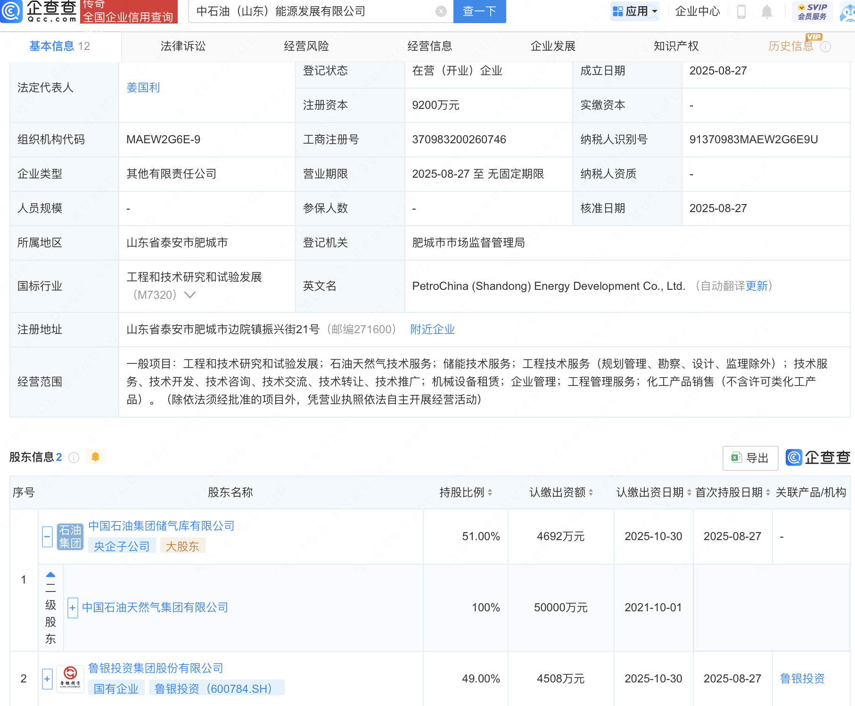
Task: Click the Excel icon inside the 导出 button
Action: pyautogui.click(x=737, y=458)
